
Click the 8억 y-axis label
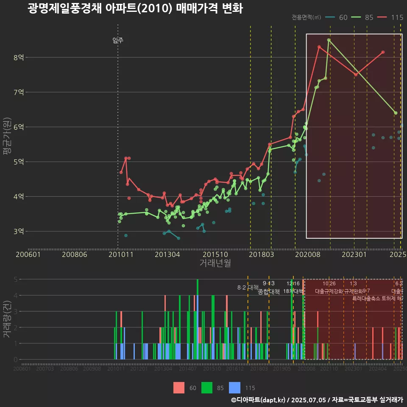(x=19, y=57)
